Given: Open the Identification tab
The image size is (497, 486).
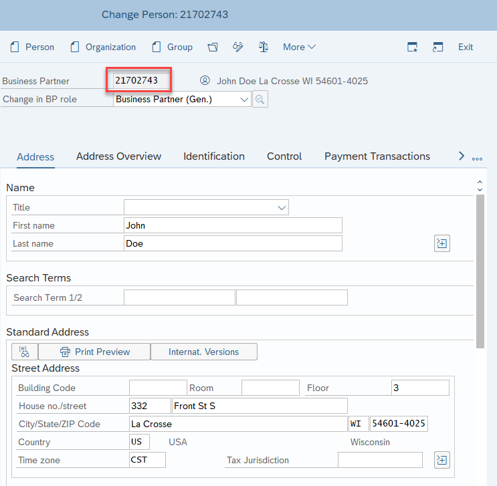Looking at the screenshot, I should tap(214, 156).
